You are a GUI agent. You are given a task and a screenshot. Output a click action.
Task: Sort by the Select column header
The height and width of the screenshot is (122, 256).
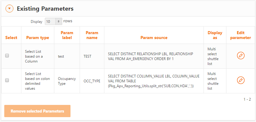coord(11,38)
